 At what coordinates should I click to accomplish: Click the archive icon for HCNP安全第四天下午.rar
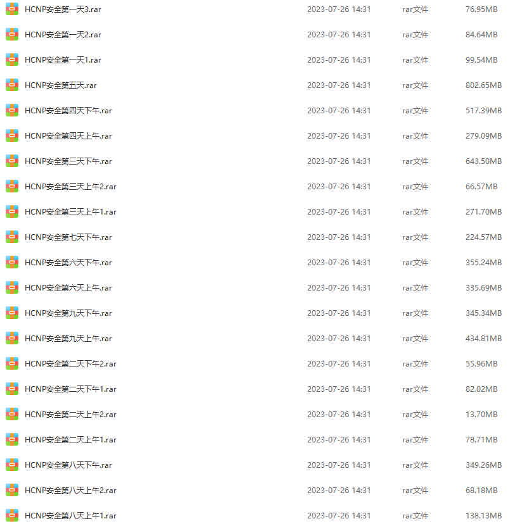(12, 110)
